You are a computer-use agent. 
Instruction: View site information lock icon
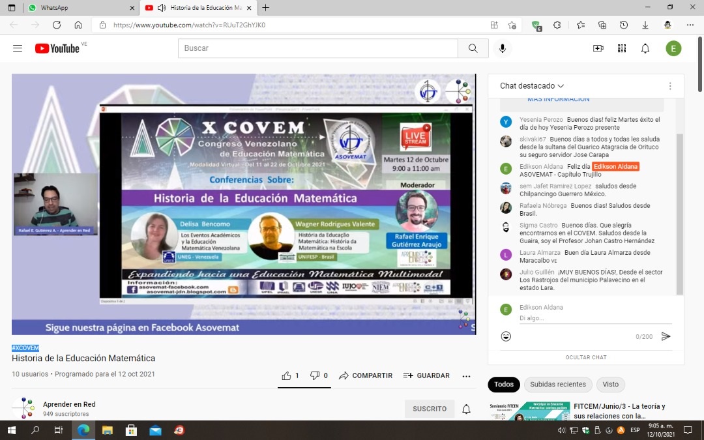102,25
